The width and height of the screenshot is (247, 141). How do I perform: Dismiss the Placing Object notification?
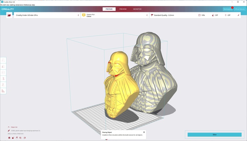click(144, 132)
